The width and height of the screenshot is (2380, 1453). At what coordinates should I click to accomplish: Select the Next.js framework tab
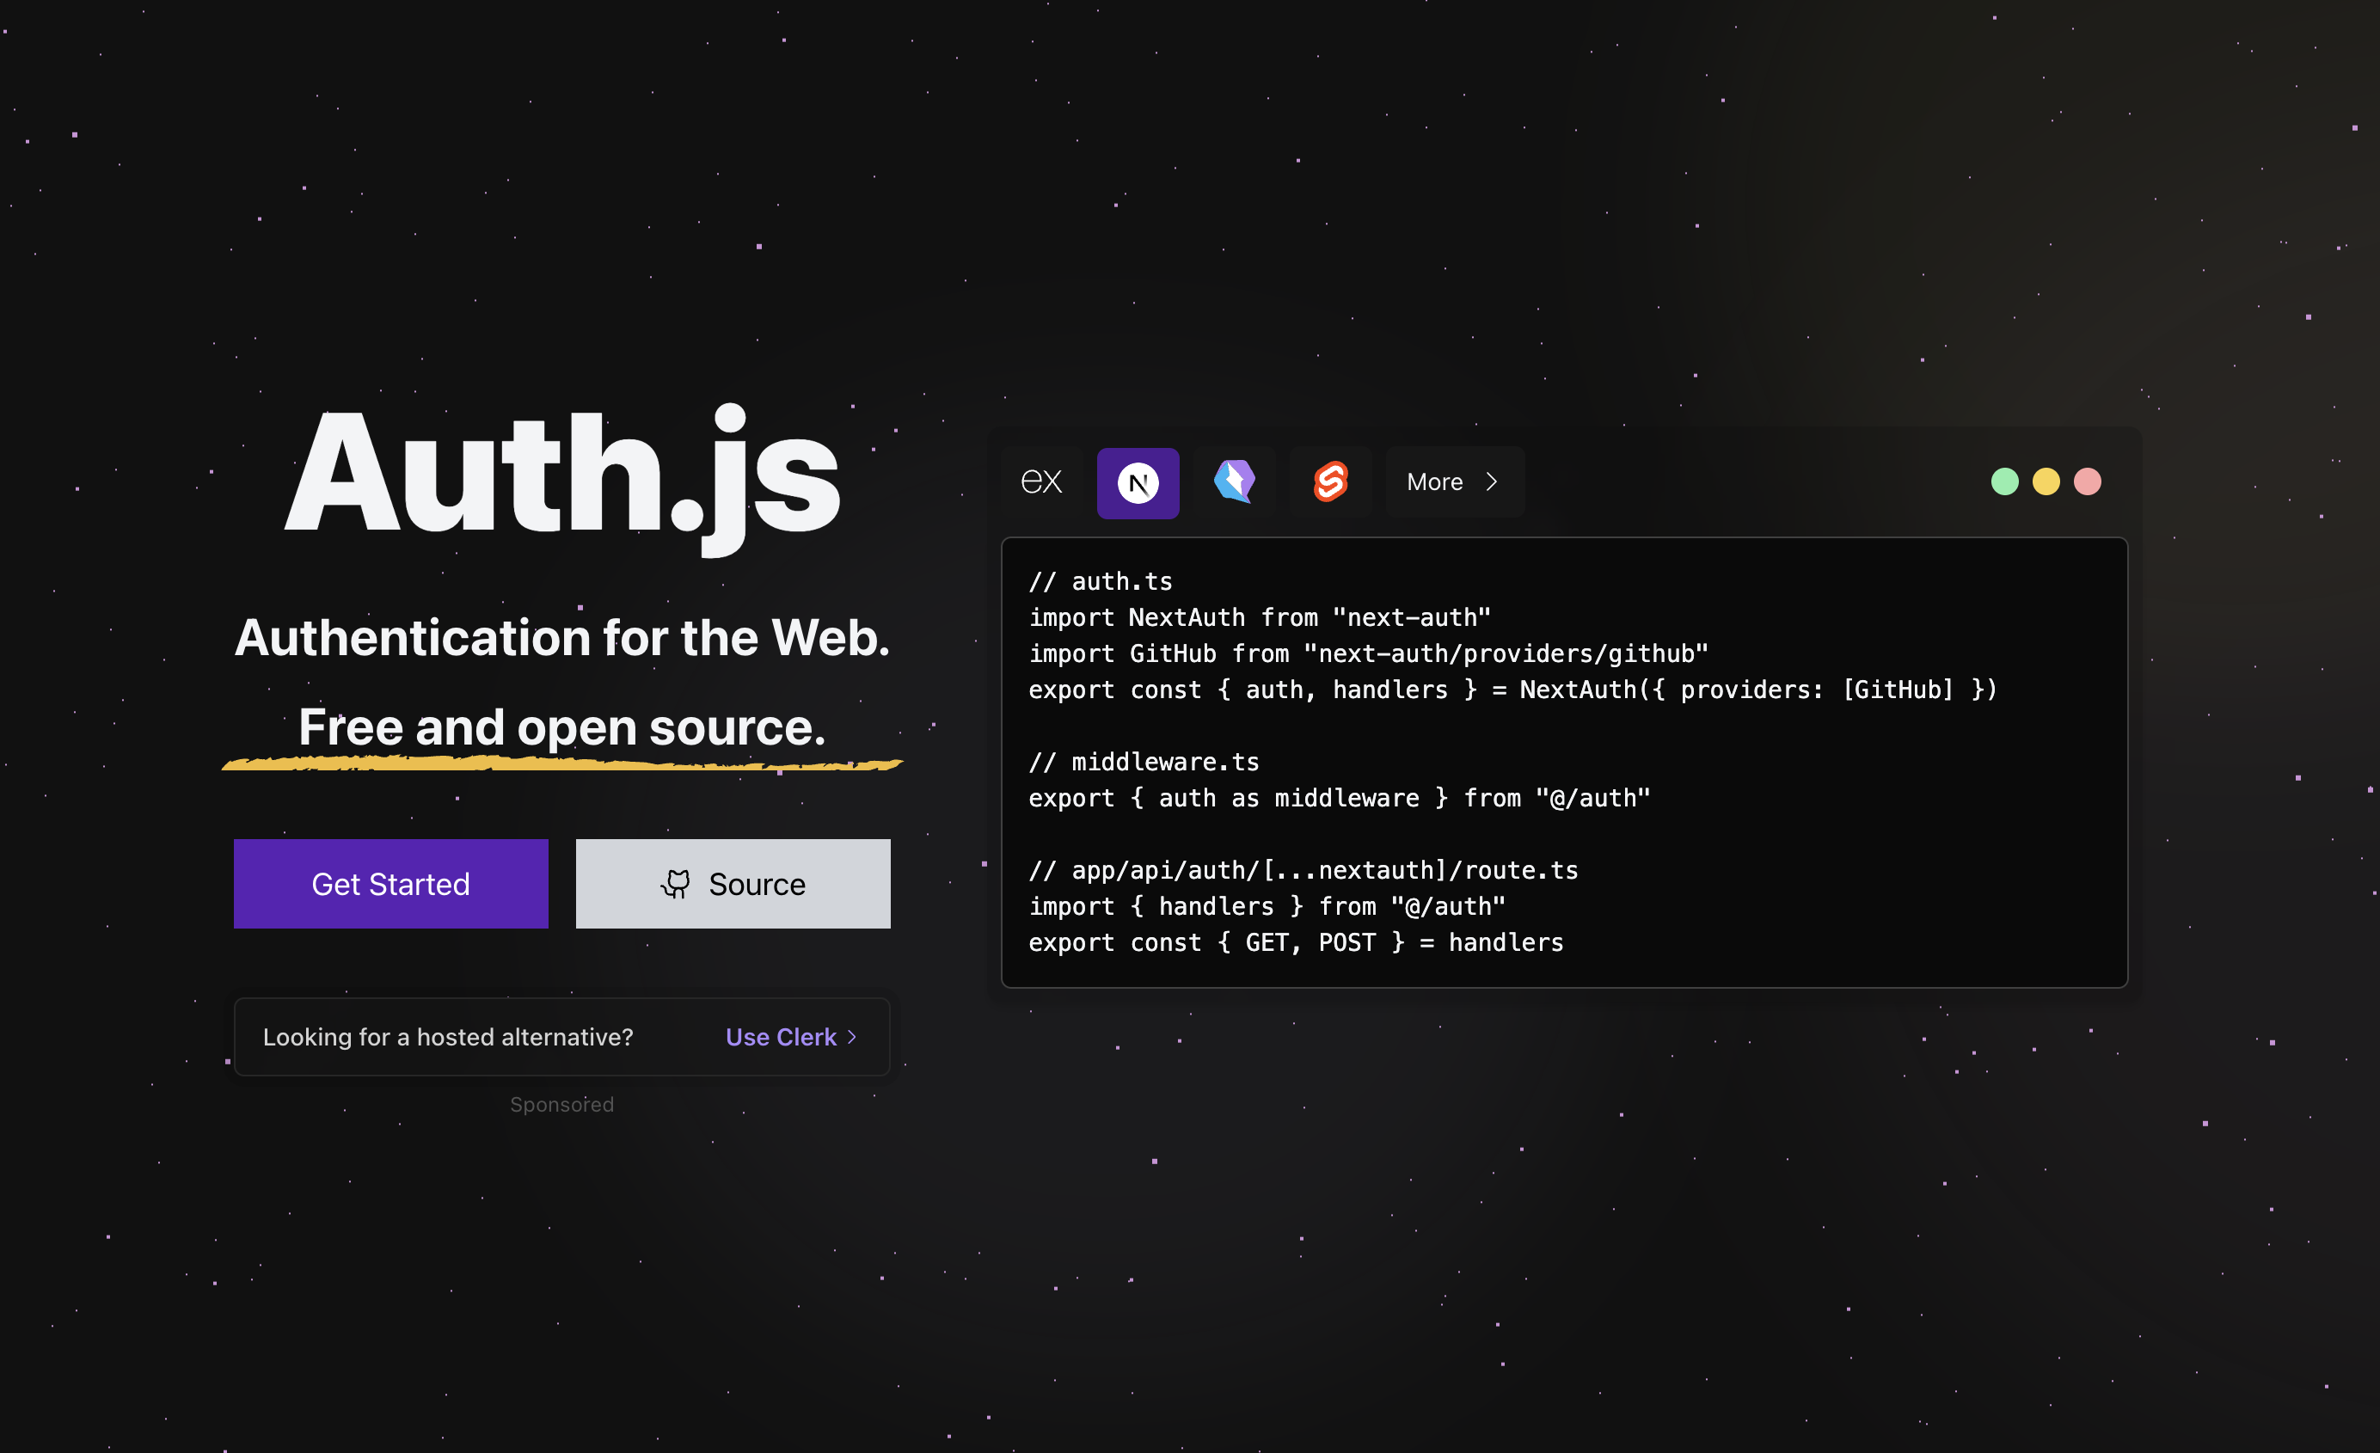click(1138, 482)
